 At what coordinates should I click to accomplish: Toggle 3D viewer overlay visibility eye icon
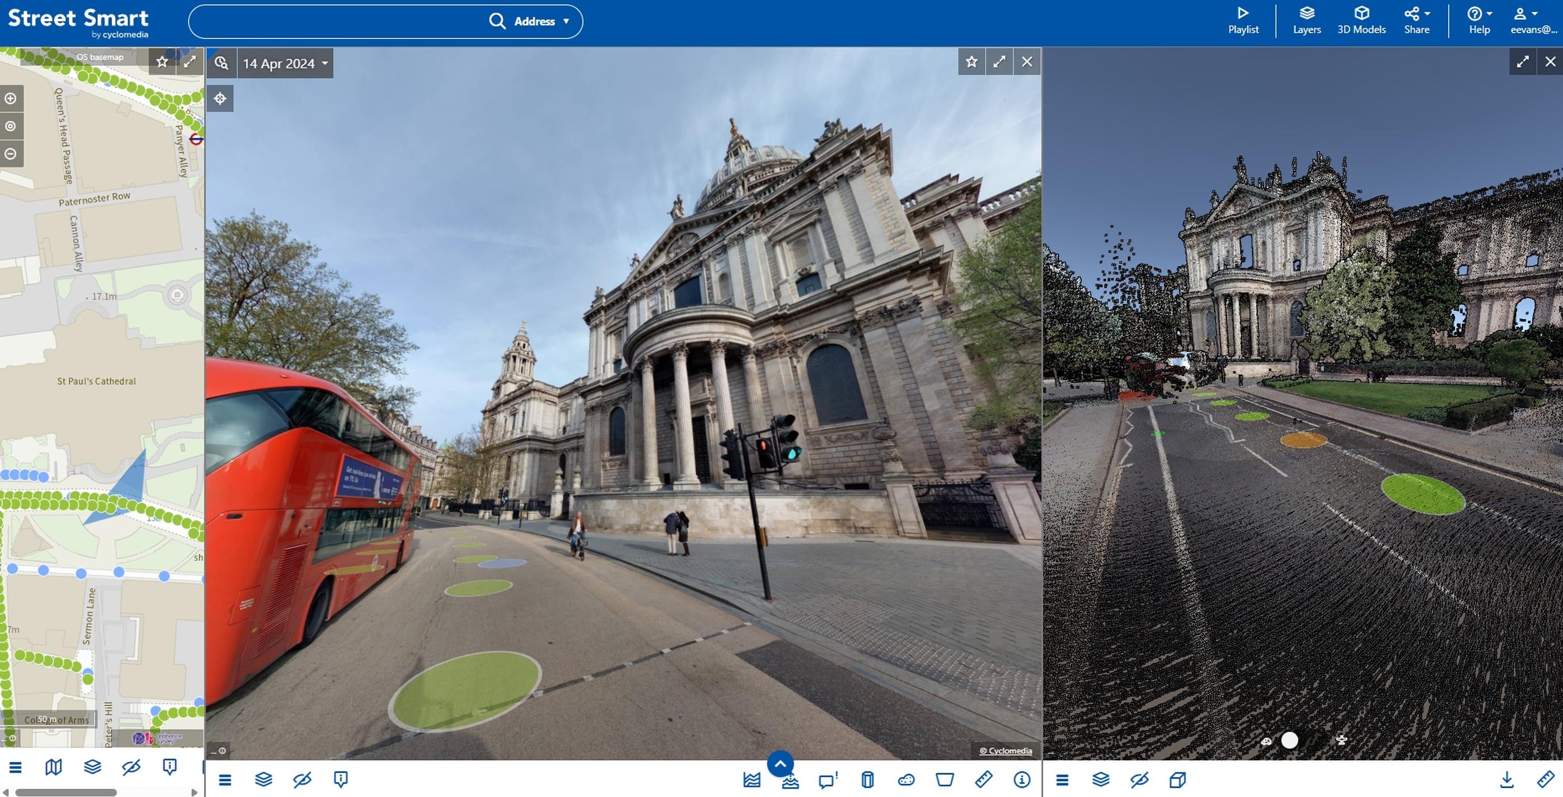[1139, 779]
